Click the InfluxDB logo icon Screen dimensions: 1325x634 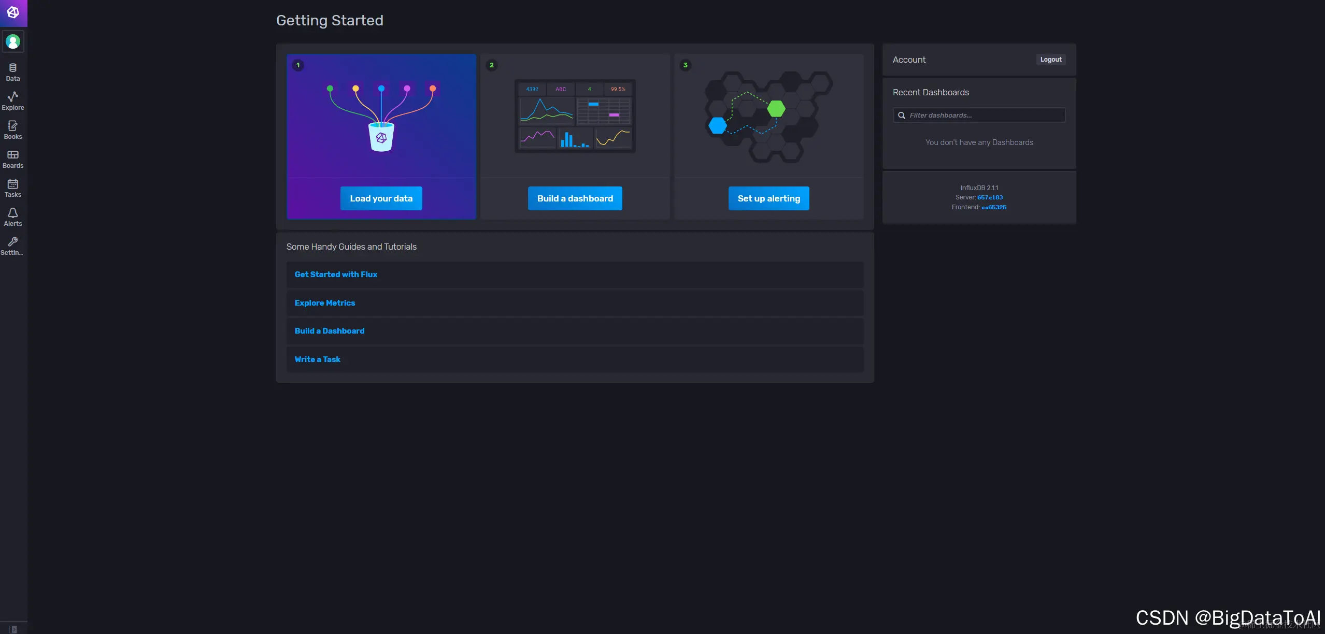[x=13, y=12]
